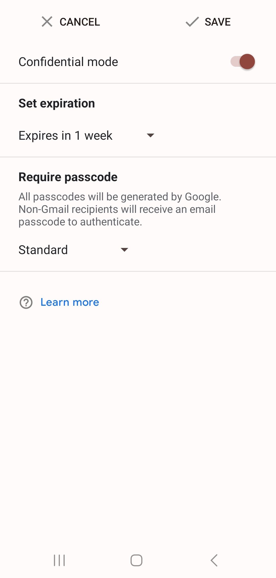Open the Learn more link
The height and width of the screenshot is (578, 276).
(x=69, y=302)
